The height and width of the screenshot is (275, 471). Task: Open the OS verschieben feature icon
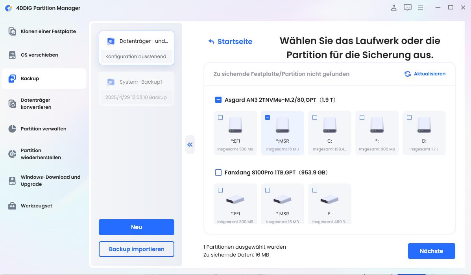(x=12, y=55)
